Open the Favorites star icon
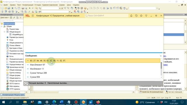The height and width of the screenshot is (105, 187). point(141,15)
